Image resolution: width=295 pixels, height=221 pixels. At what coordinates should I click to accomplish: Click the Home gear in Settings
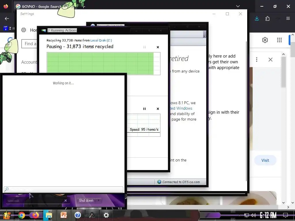point(24,30)
